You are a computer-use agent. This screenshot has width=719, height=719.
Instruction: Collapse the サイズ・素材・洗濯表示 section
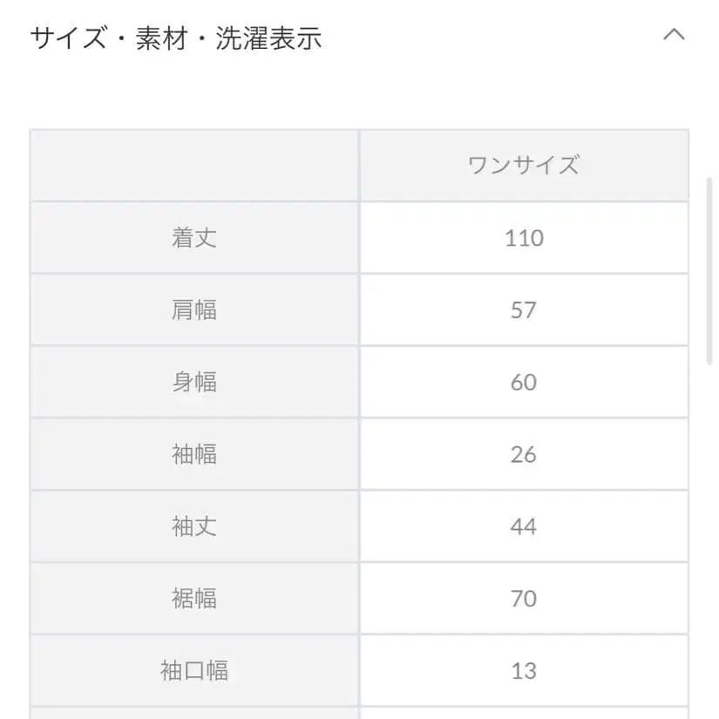pos(673,35)
